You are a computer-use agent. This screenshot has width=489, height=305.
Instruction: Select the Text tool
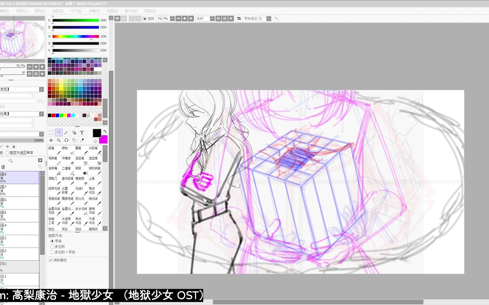click(x=82, y=132)
